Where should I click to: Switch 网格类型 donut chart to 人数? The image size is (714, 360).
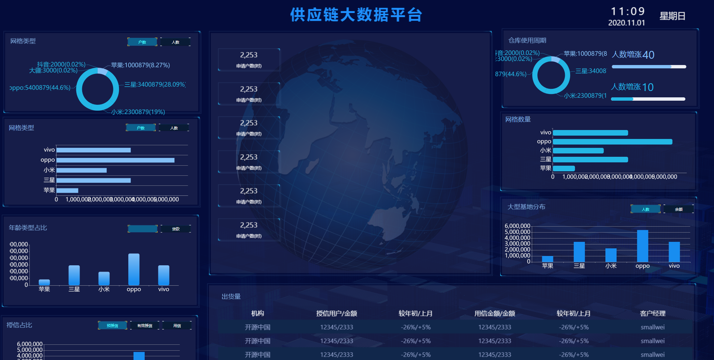click(x=176, y=42)
